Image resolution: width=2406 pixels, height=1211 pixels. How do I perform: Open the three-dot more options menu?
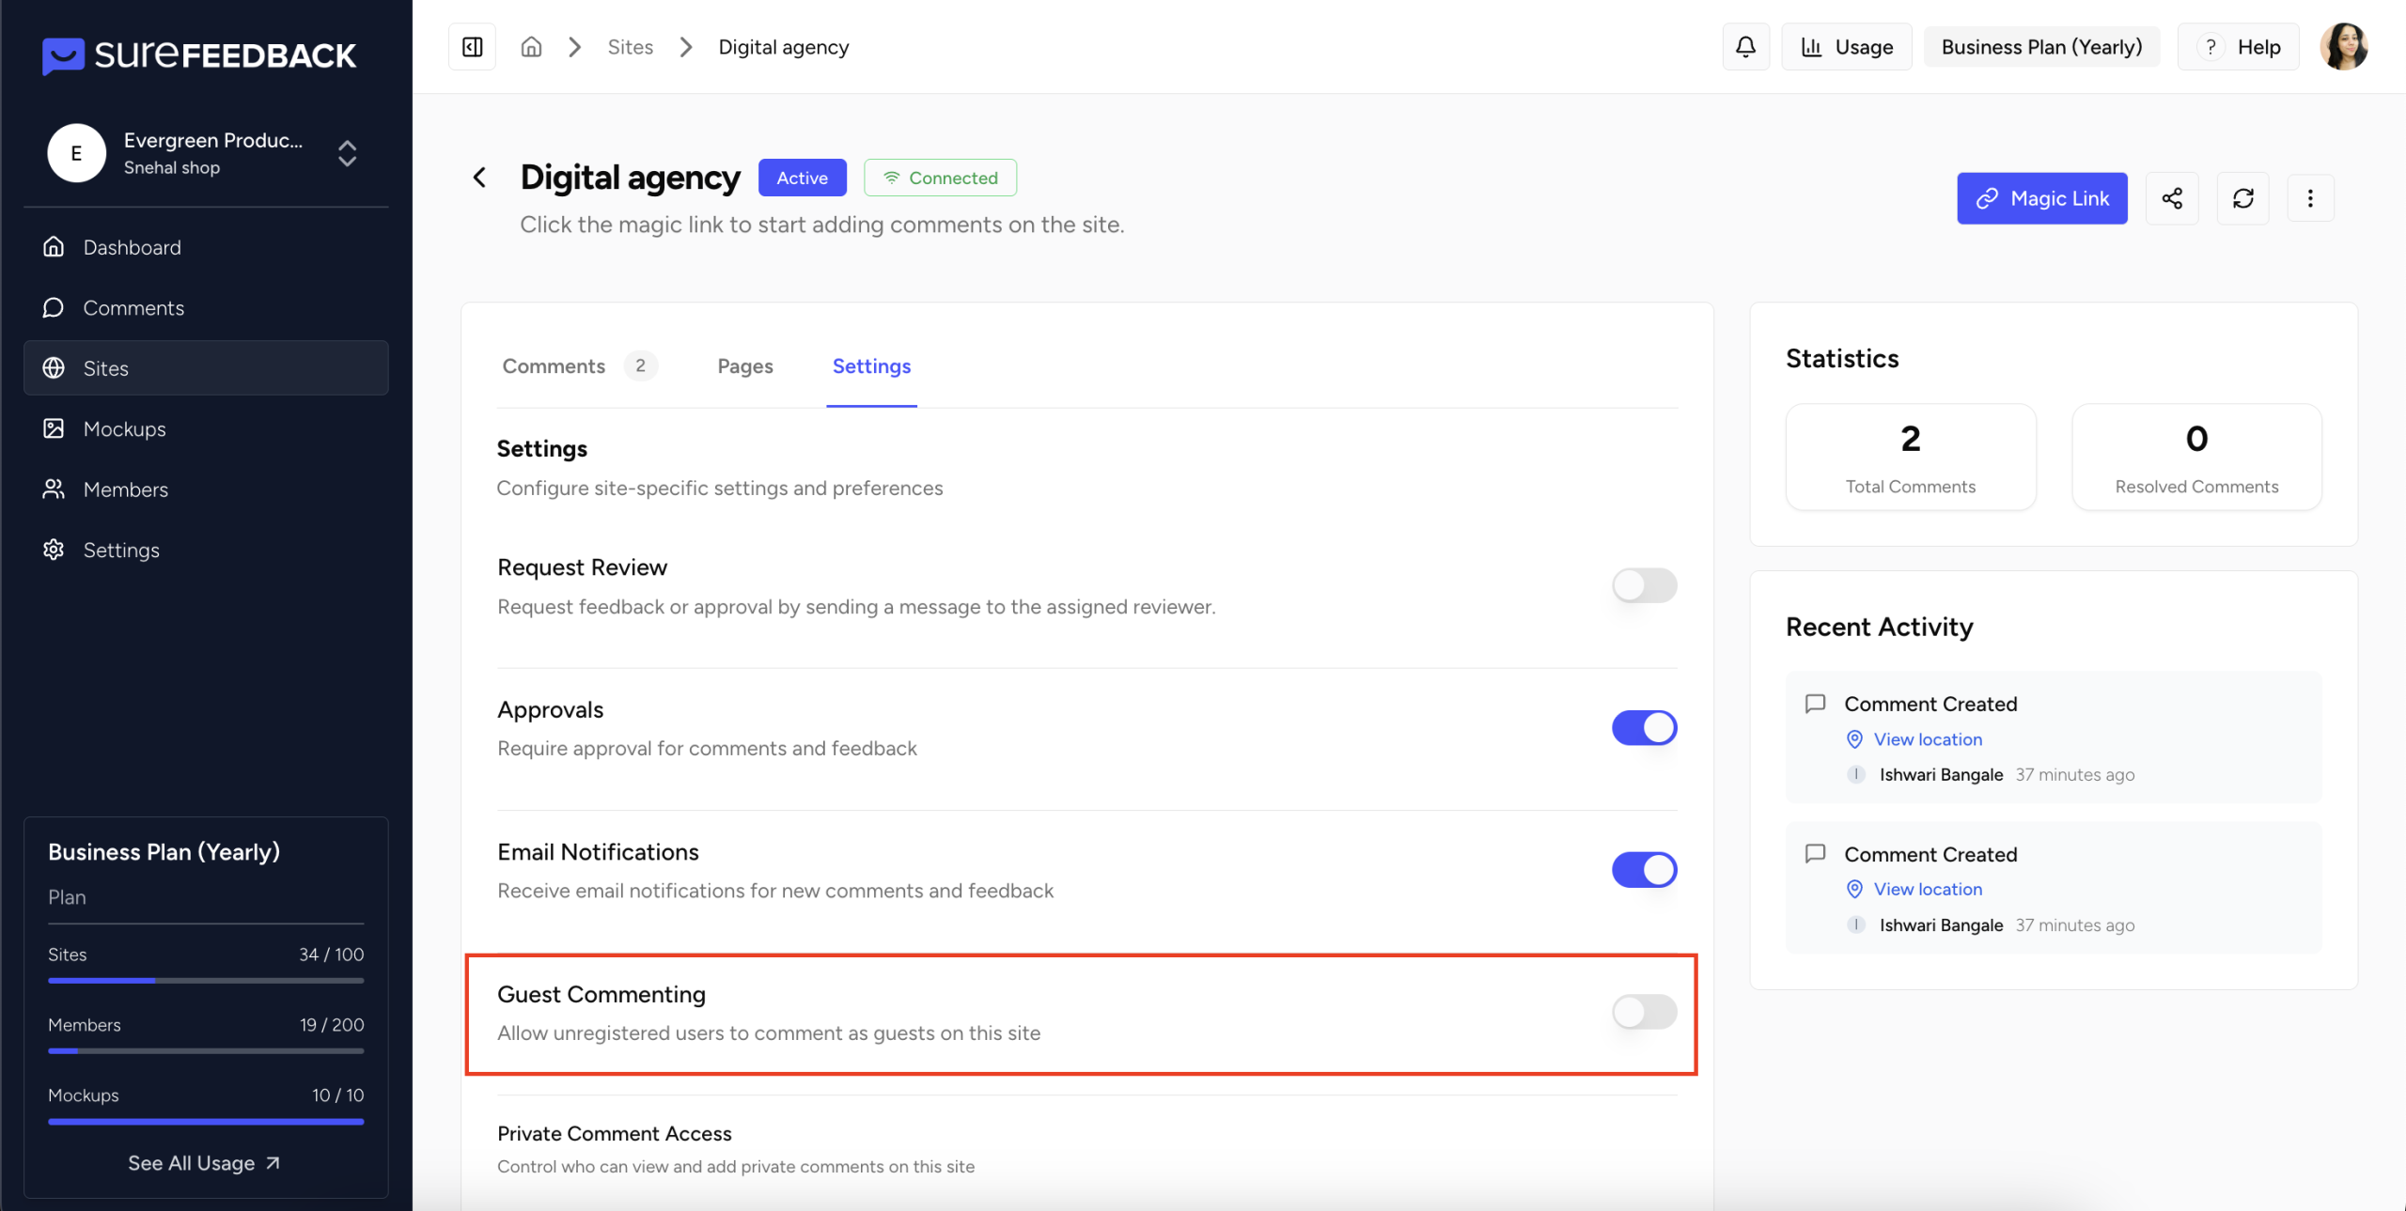(2310, 198)
